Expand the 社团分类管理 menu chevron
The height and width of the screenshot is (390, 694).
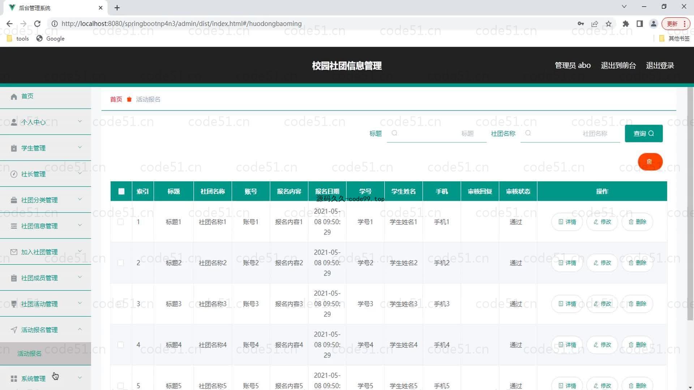click(x=80, y=199)
